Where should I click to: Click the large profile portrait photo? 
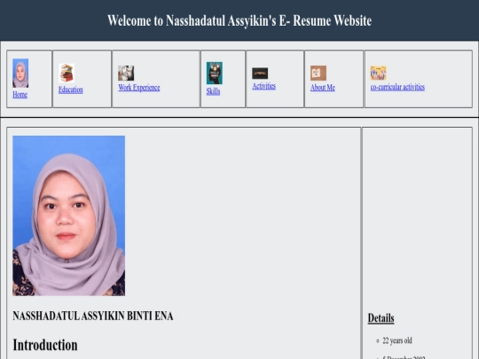click(x=68, y=215)
